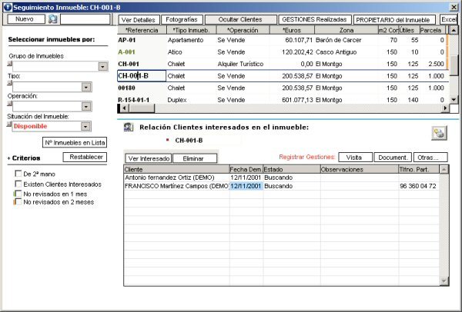Click the search input field next to binoculars
The width and height of the screenshot is (462, 312).
pyautogui.click(x=85, y=19)
